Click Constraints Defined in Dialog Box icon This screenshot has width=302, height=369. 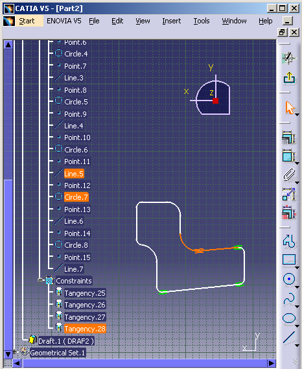[288, 137]
